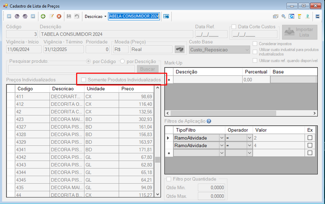Select the por Descrição radio button

point(123,62)
